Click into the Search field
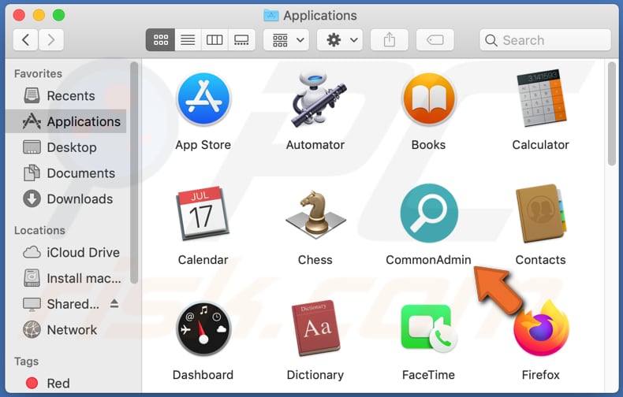 click(545, 39)
